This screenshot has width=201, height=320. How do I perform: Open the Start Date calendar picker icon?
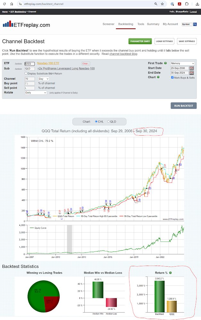[x=192, y=68]
